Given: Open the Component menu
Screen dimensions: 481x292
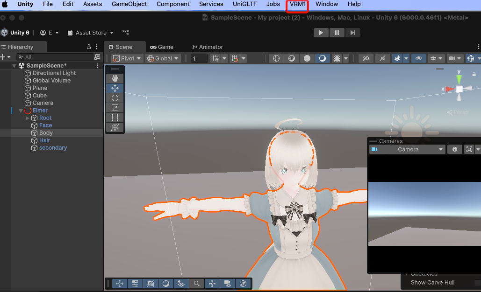Looking at the screenshot, I should (x=173, y=4).
